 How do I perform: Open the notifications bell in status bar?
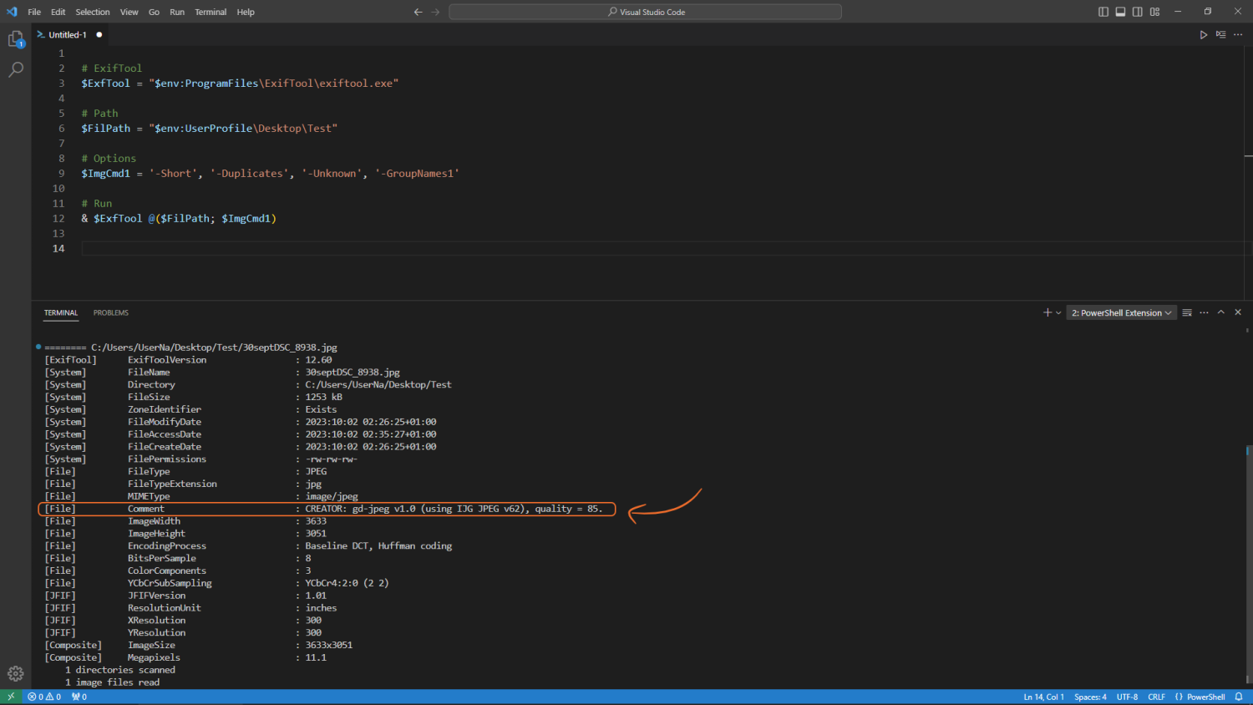click(1239, 697)
